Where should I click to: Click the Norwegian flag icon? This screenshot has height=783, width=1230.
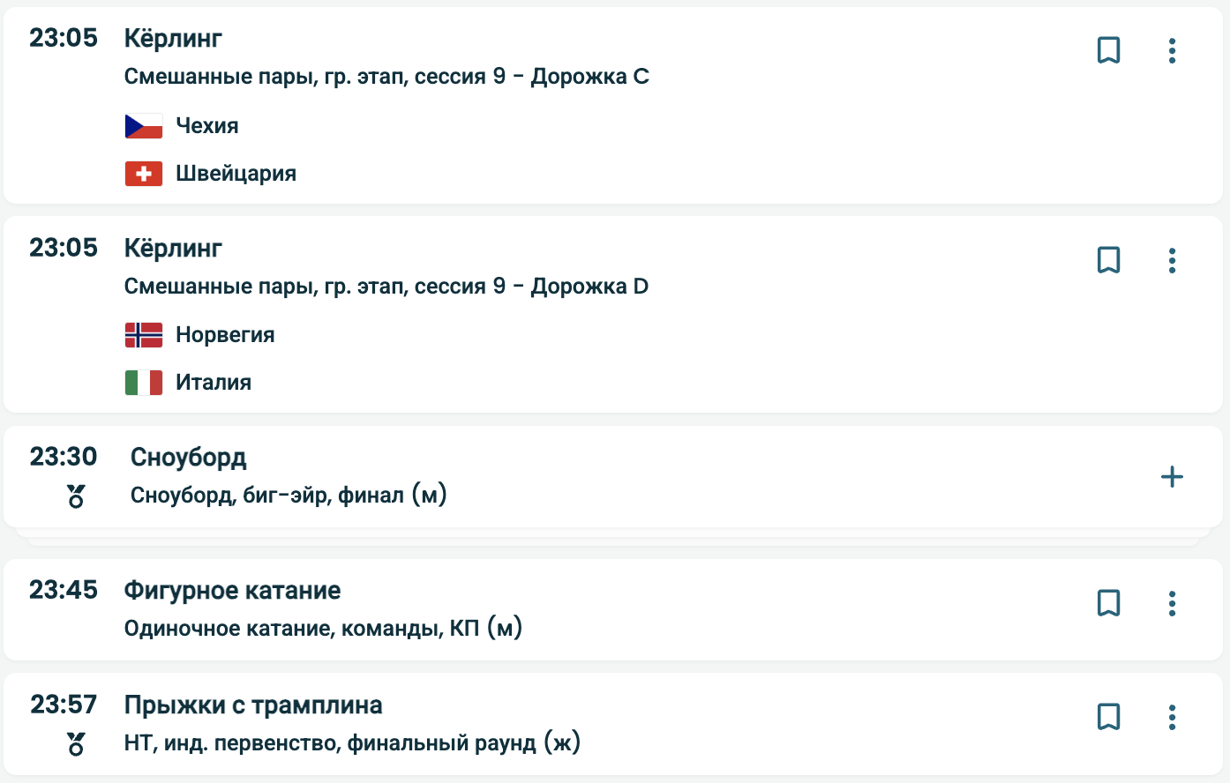pos(144,335)
